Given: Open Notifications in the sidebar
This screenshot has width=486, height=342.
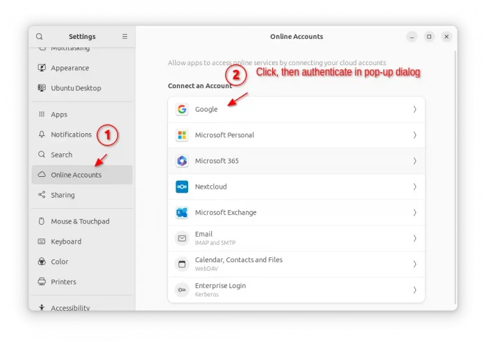Looking at the screenshot, I should pyautogui.click(x=71, y=135).
